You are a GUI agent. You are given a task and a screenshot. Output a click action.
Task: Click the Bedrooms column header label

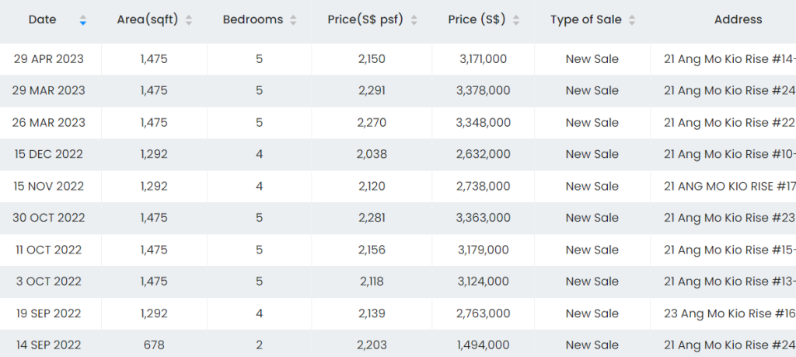pyautogui.click(x=253, y=19)
